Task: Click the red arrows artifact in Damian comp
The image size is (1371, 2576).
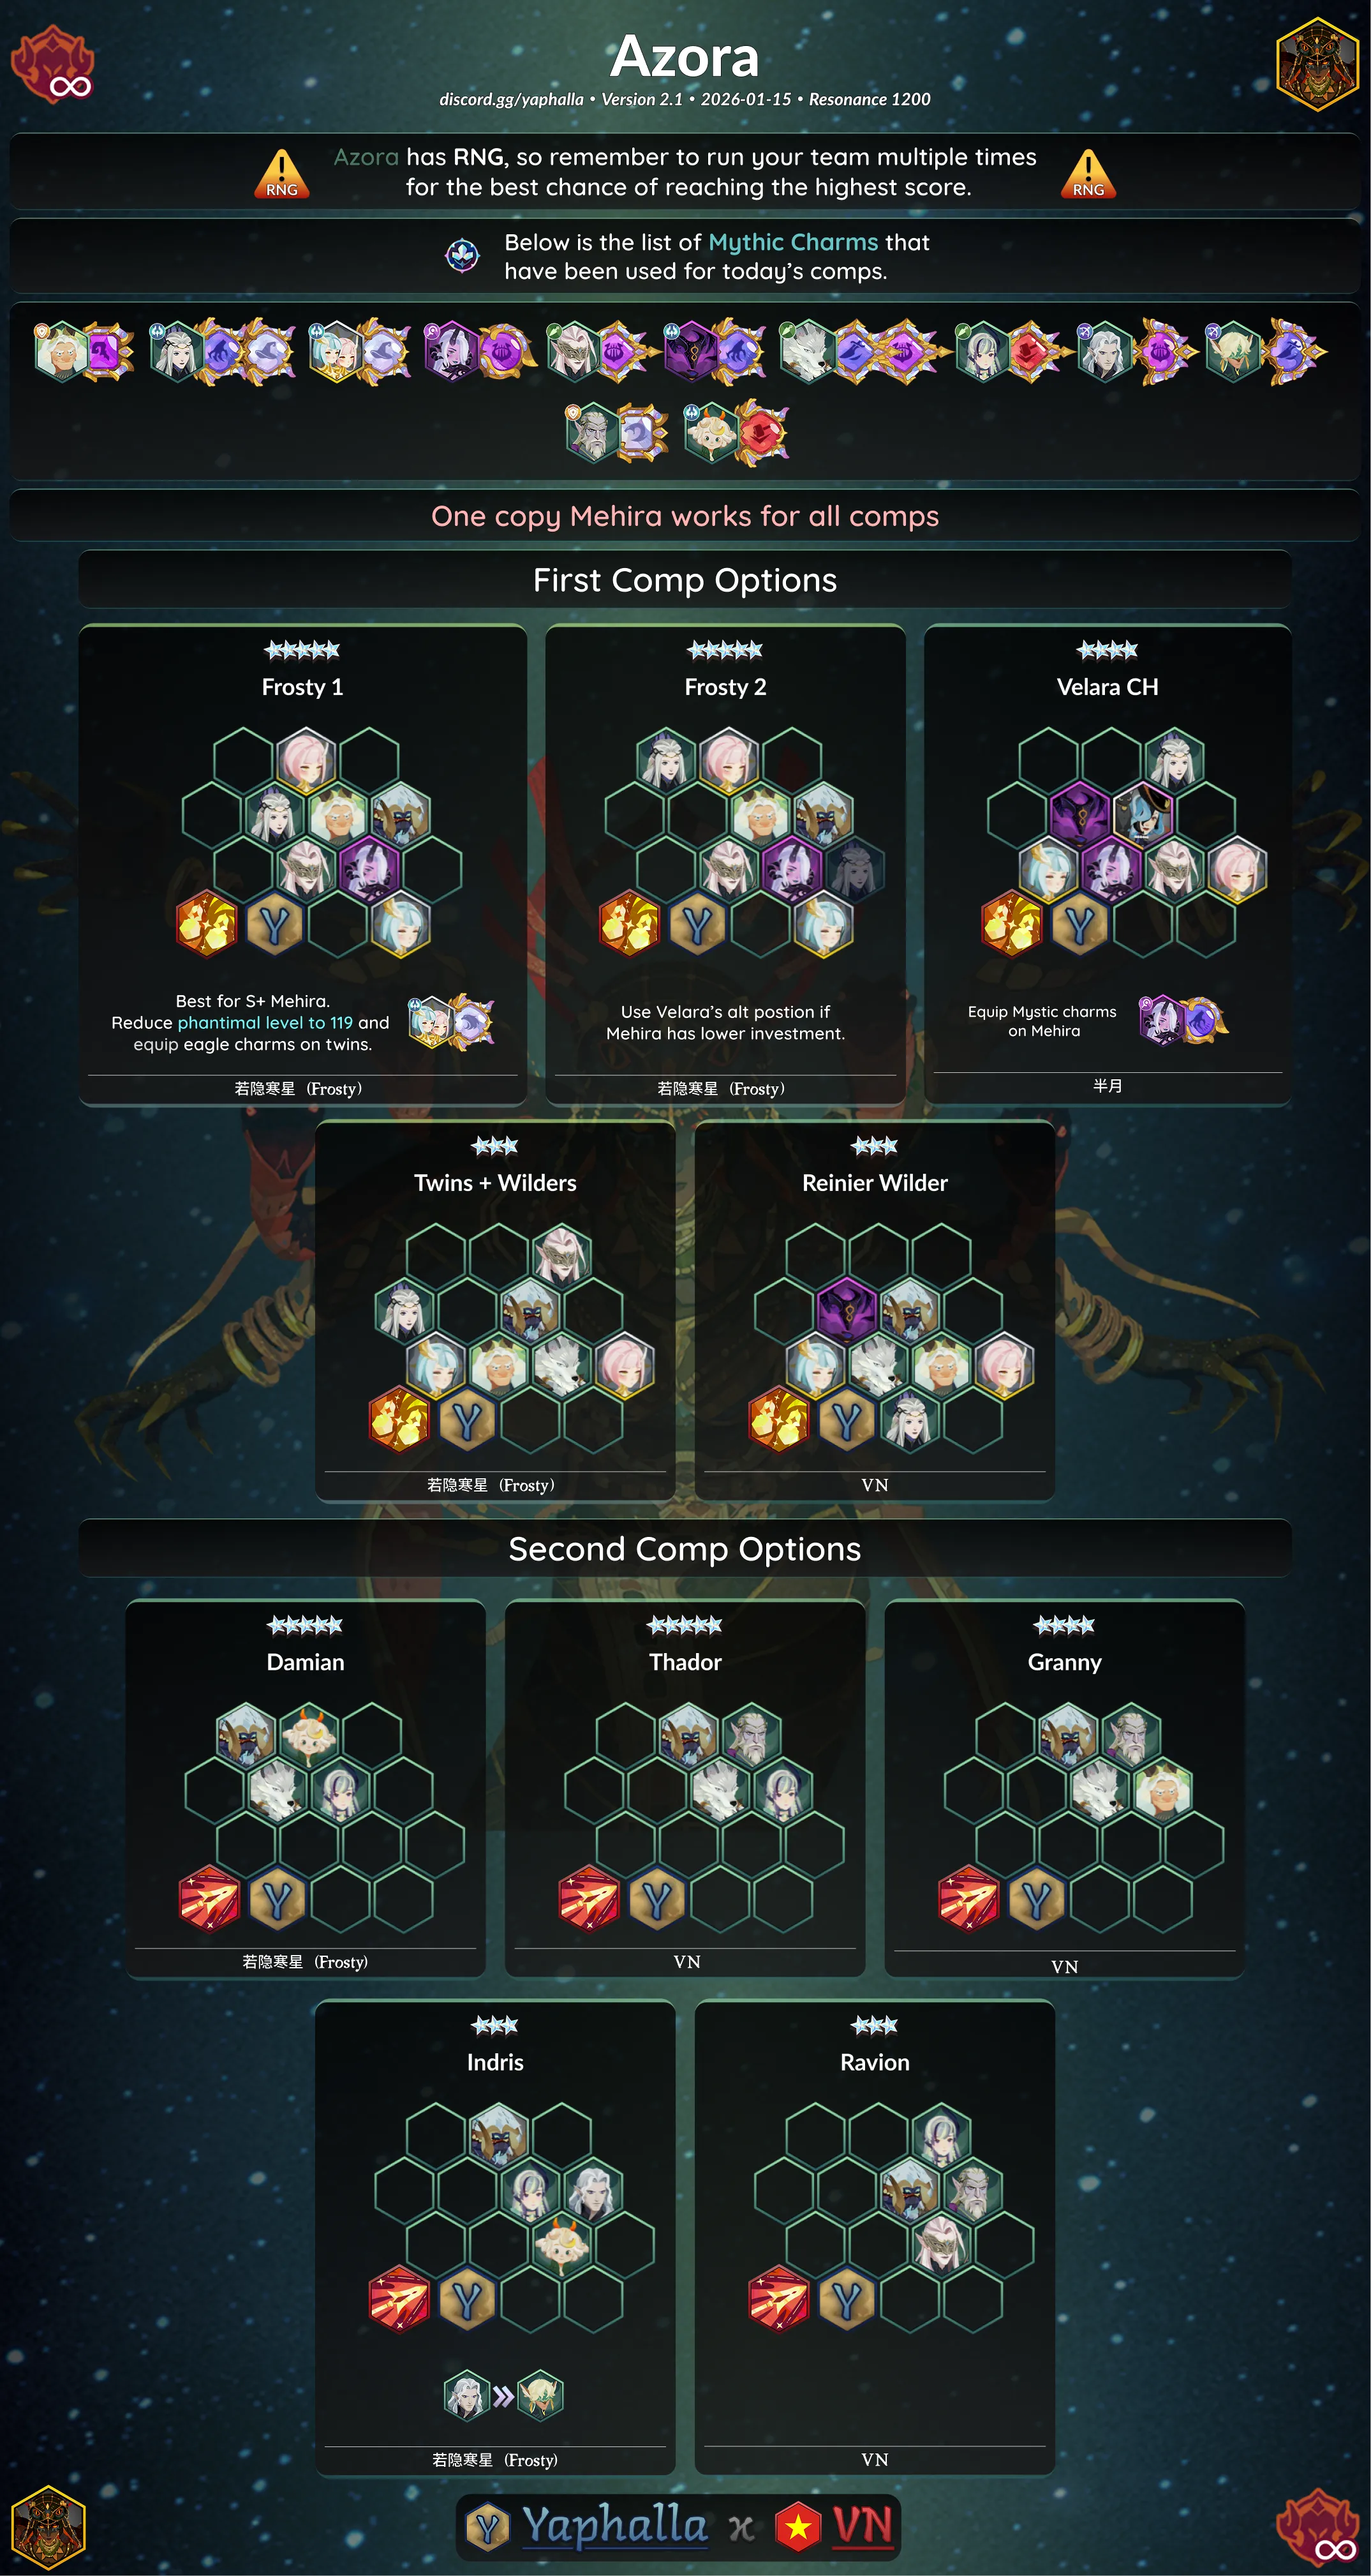Action: coord(209,1898)
